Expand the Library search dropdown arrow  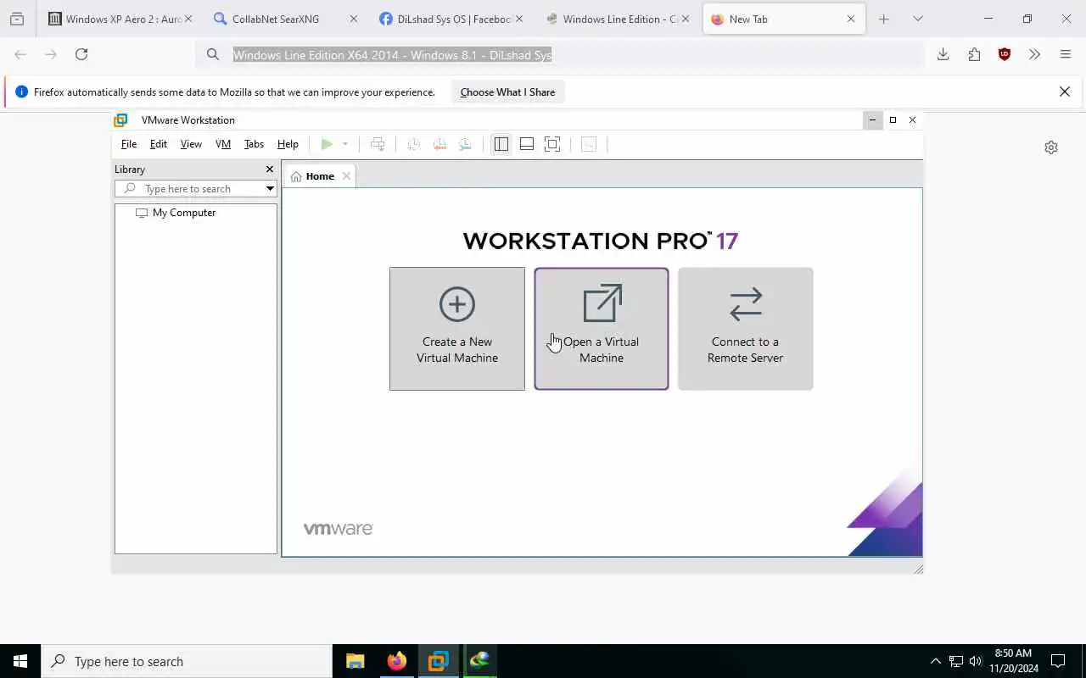click(x=270, y=189)
